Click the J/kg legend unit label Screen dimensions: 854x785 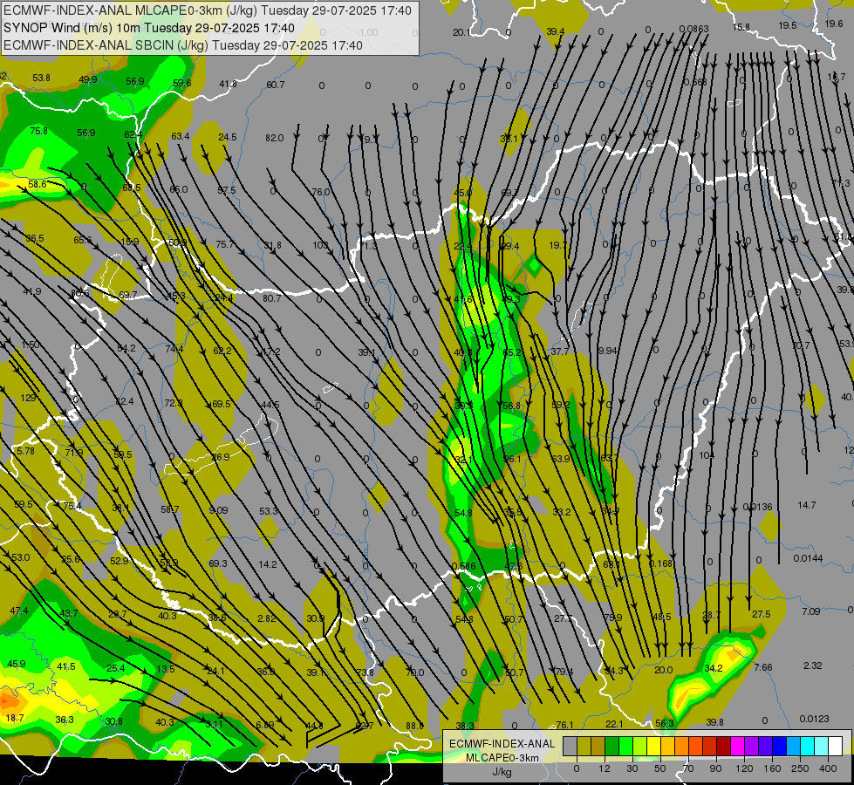(x=502, y=772)
